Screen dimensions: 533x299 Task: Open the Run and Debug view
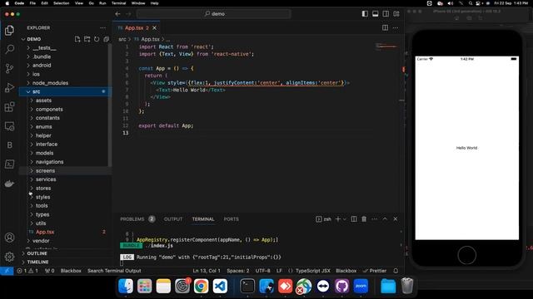[x=9, y=88]
